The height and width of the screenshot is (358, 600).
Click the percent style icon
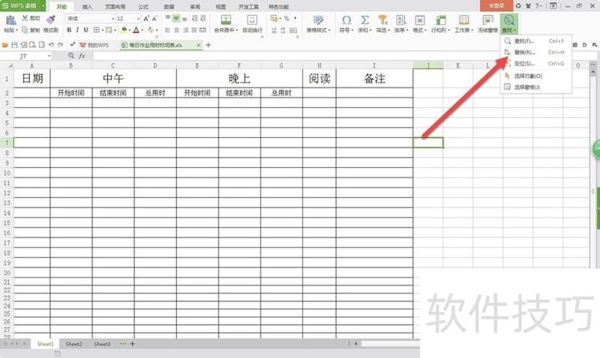[x=287, y=18]
